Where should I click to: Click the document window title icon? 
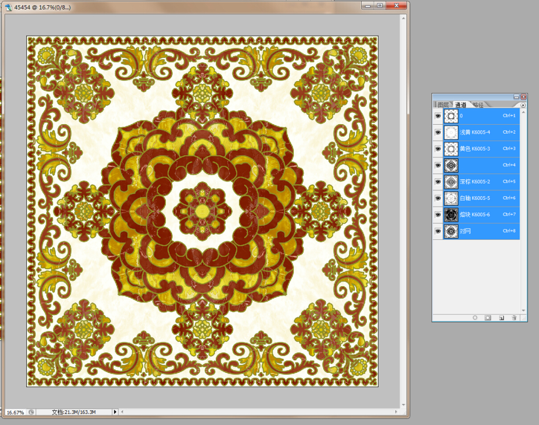8,7
